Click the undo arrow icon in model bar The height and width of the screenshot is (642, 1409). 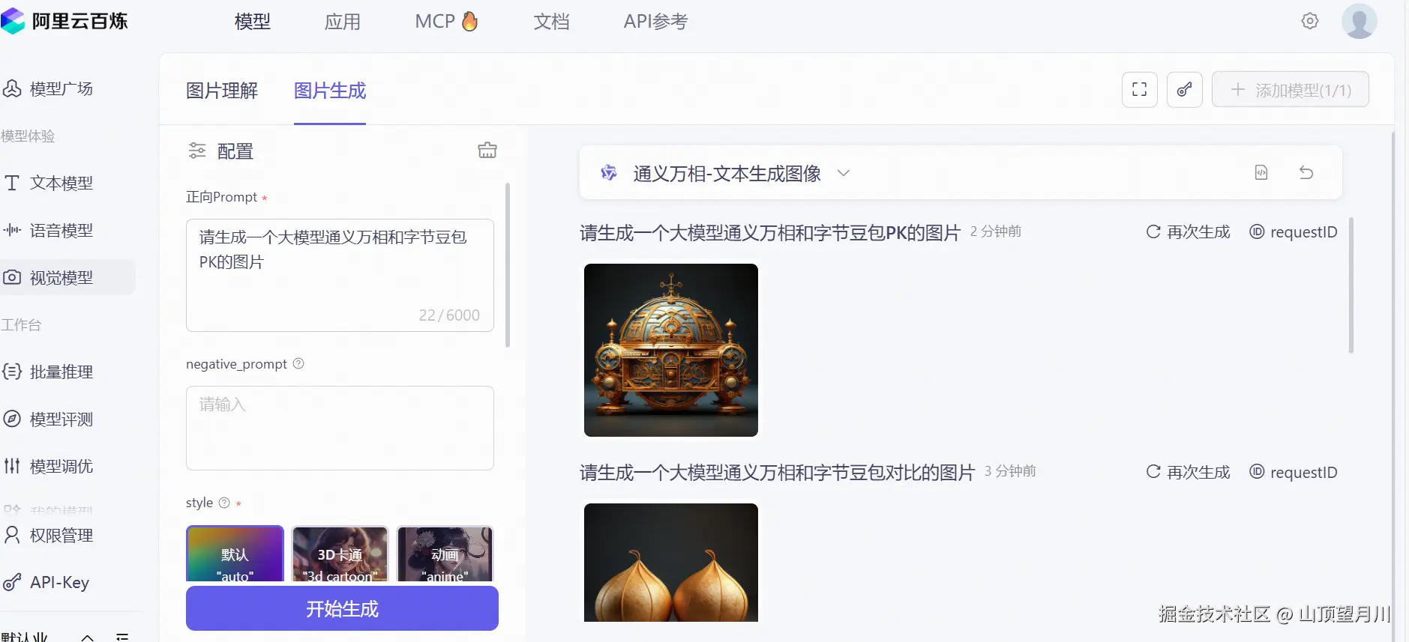click(x=1306, y=172)
